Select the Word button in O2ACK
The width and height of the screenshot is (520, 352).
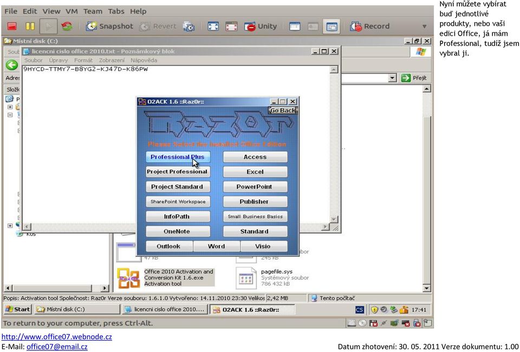[217, 247]
